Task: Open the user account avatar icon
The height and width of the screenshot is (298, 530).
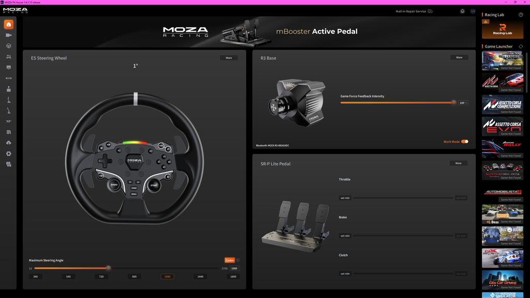Action: click(473, 11)
